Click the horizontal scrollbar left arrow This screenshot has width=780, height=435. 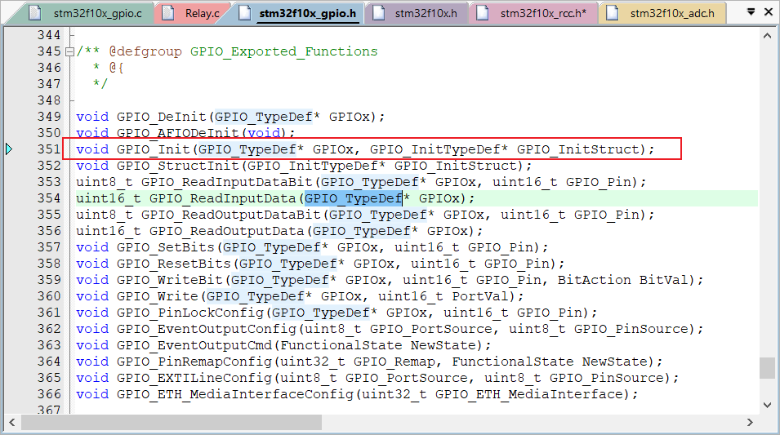(12, 423)
